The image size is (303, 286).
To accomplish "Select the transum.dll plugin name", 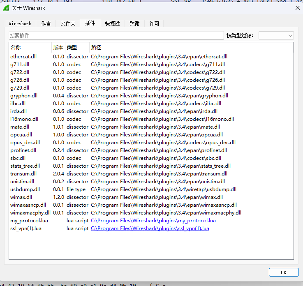I will click(23, 174).
